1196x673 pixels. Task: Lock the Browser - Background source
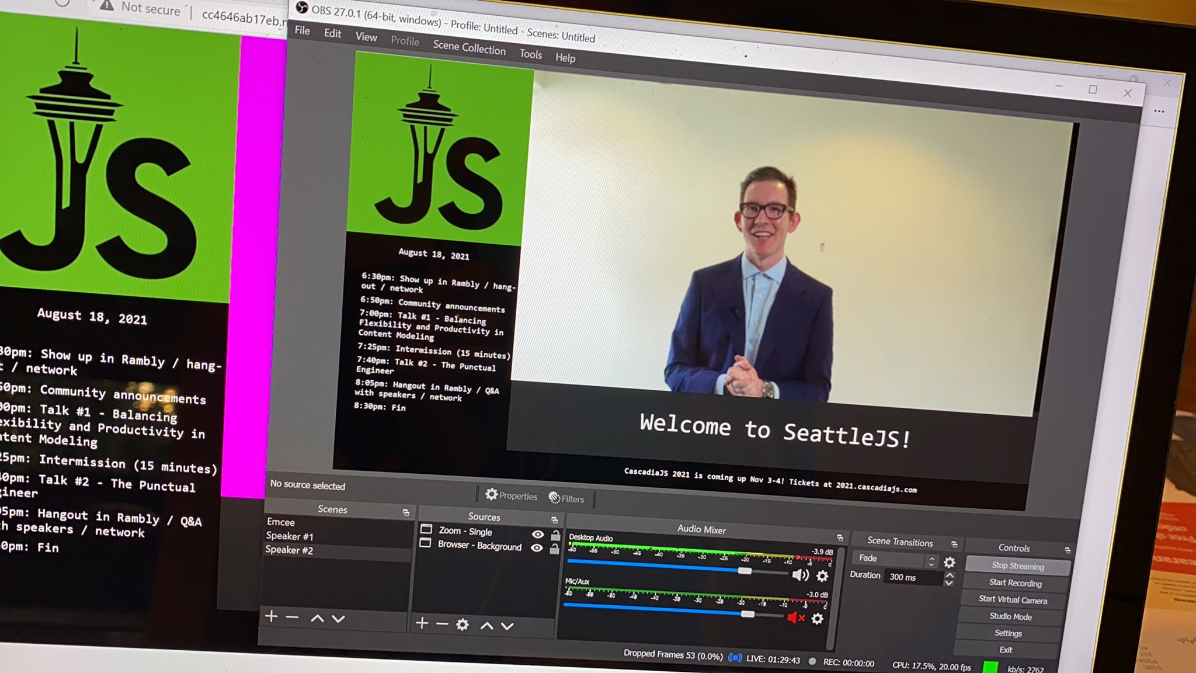554,549
